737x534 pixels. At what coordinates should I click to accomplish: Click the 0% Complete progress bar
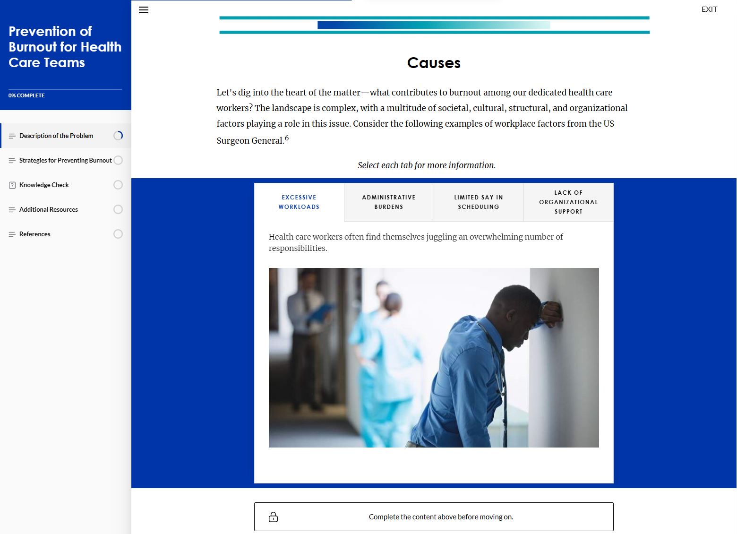(x=65, y=89)
